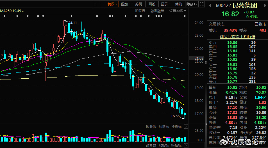Select the 买一 16.81 order row
This screenshot has width=268, height=148.
237,65
